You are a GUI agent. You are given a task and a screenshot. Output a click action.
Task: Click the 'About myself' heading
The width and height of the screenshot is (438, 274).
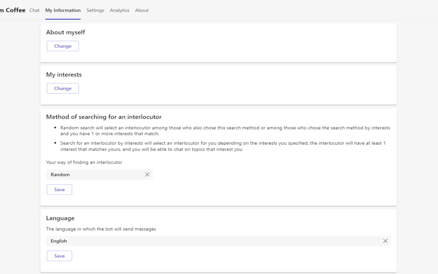[66, 32]
